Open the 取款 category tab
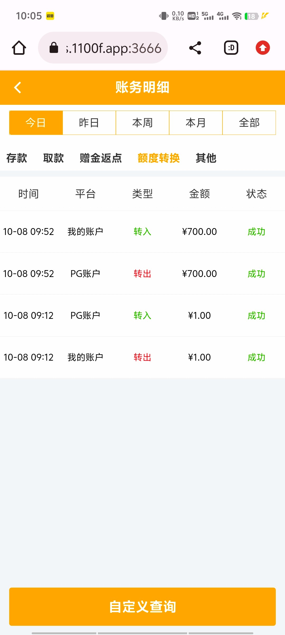285x635 pixels. (x=53, y=158)
